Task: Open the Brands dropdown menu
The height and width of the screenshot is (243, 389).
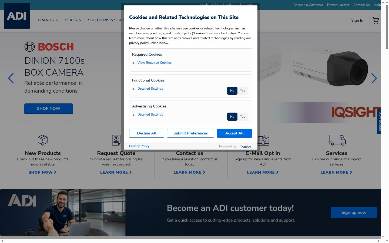Action: click(x=48, y=20)
